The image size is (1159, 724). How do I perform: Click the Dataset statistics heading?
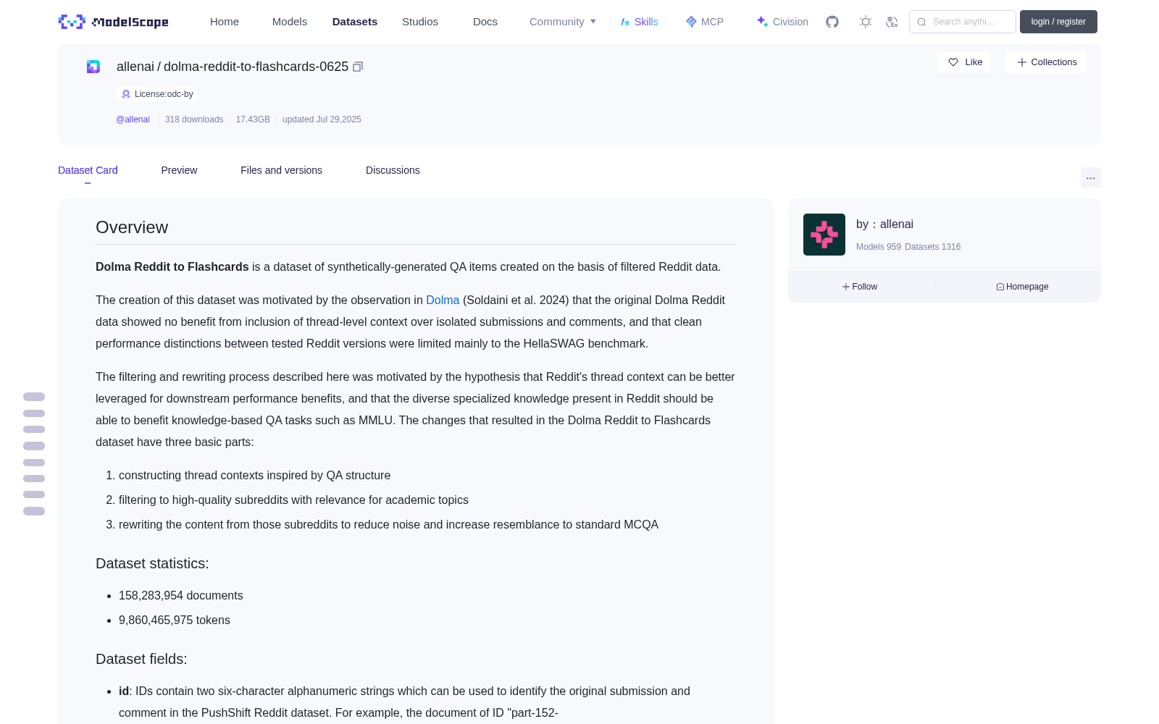pyautogui.click(x=152, y=563)
